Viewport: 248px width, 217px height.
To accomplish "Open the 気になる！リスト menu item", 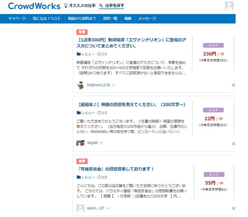I will coord(47,18).
